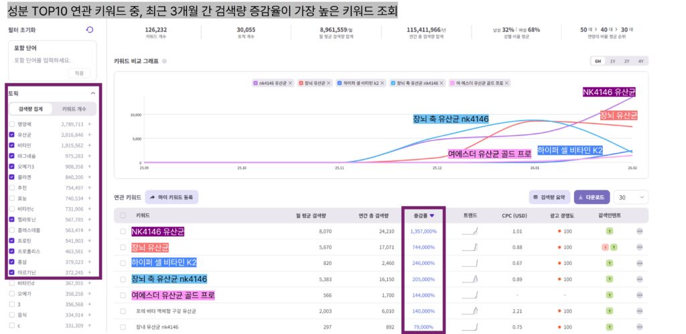Click the info icon beside 키워드 비교 그래프
This screenshot has width=686, height=334.
(x=165, y=61)
